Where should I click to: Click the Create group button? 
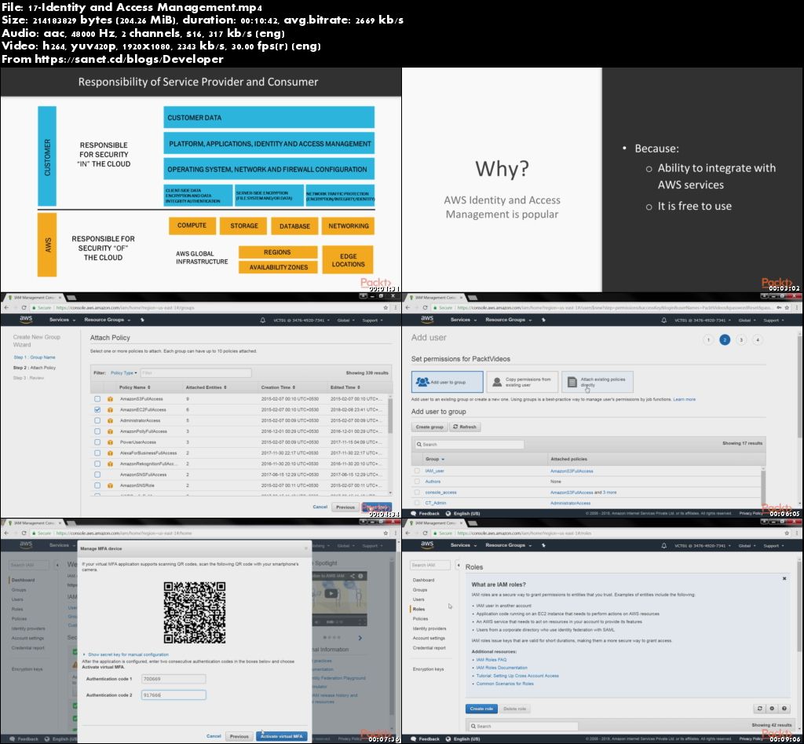coord(429,427)
